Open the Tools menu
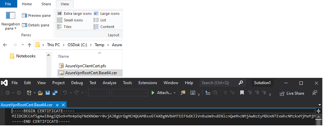This screenshot has height=127, width=324. (127, 83)
